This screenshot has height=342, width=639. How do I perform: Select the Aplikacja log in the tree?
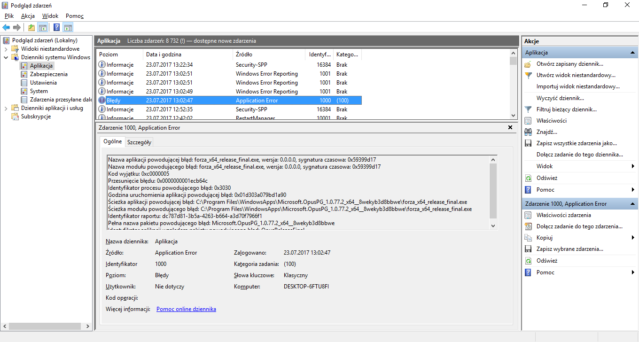tap(41, 66)
